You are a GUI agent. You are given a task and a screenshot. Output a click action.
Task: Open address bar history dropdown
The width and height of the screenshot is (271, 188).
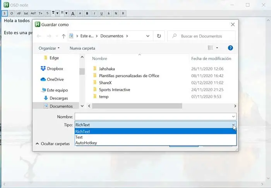[x=148, y=36]
